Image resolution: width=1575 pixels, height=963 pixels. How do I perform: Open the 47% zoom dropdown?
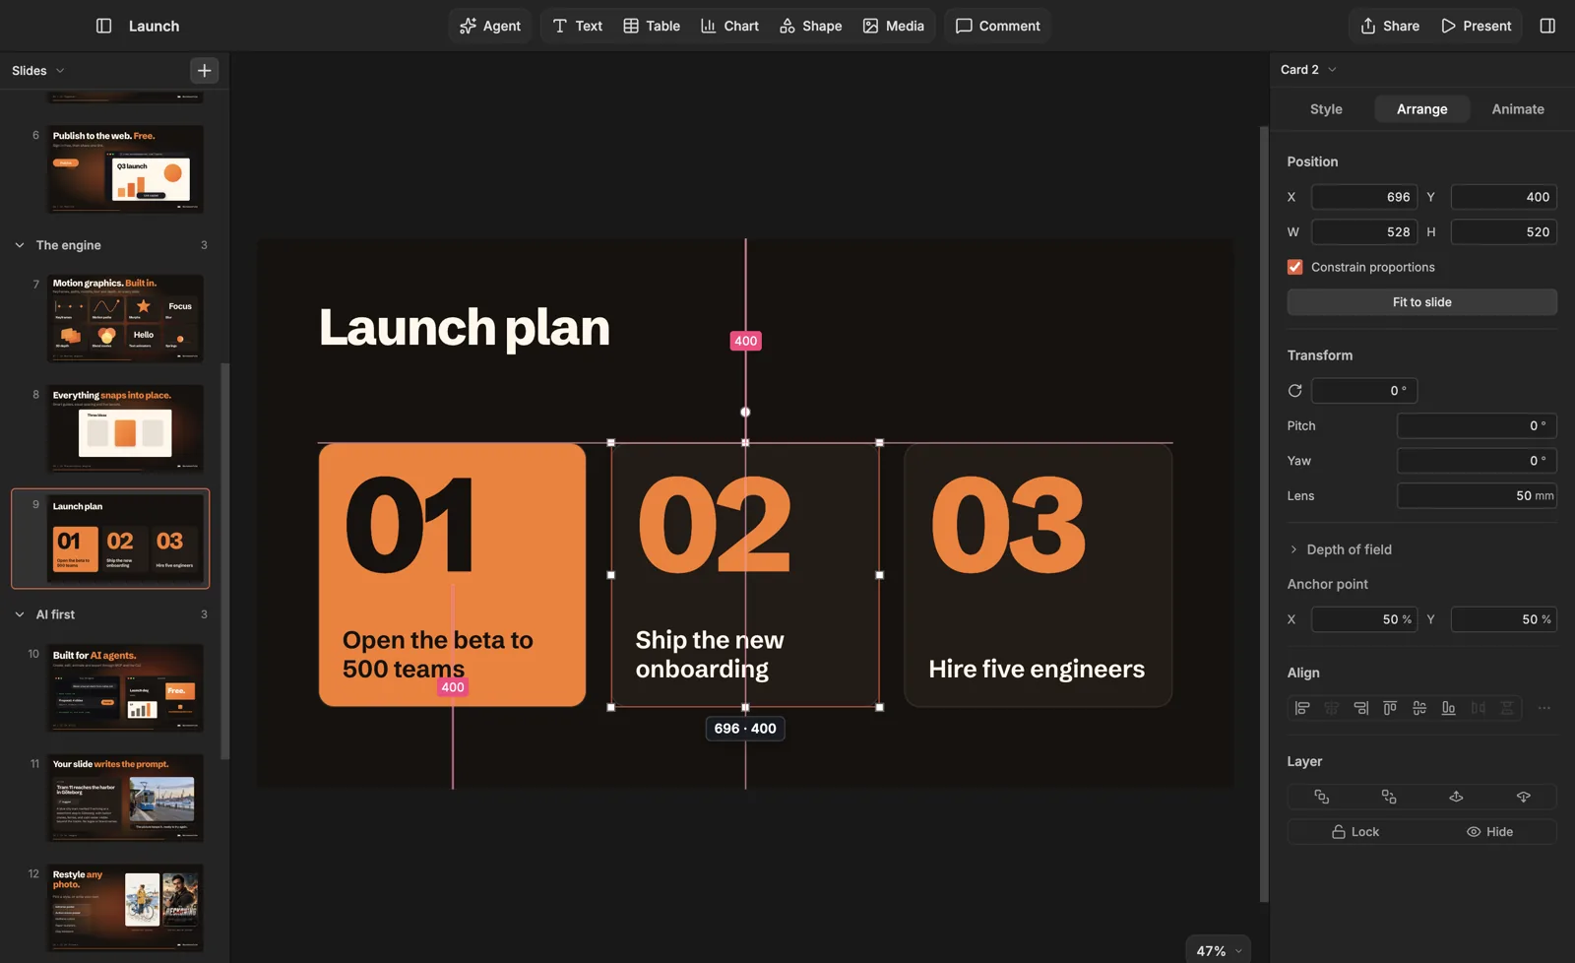[x=1219, y=950]
